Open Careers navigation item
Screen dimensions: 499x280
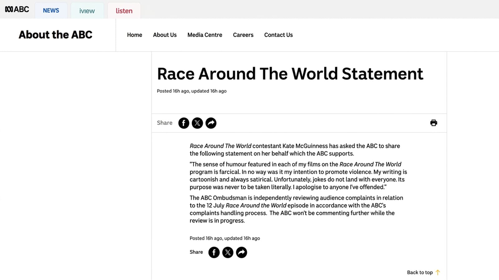tap(243, 35)
